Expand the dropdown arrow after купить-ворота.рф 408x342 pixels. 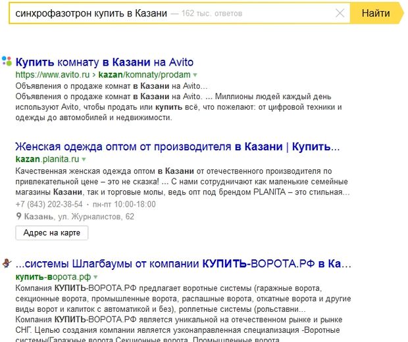tap(95, 277)
